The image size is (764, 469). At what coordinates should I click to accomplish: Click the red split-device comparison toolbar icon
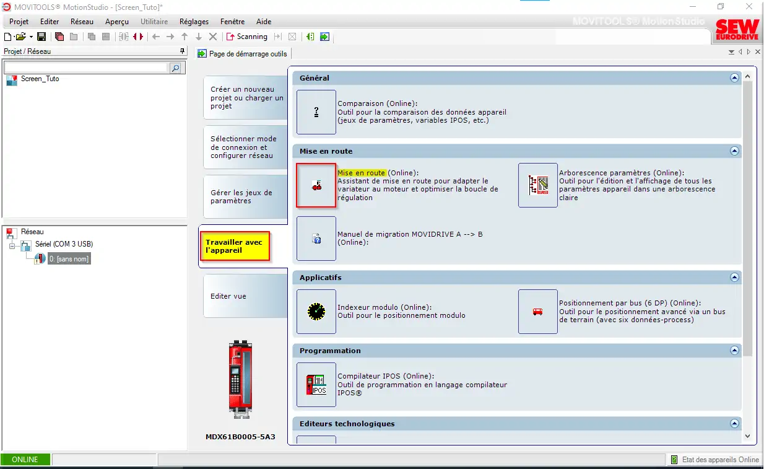point(138,37)
